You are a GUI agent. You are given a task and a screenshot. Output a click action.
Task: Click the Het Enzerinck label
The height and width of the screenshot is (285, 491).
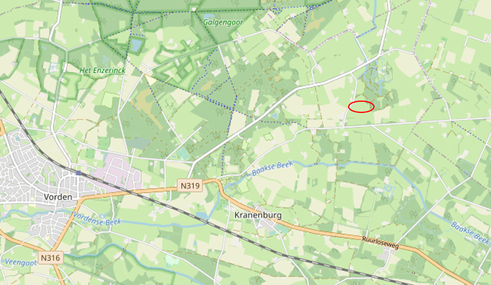pos(102,70)
